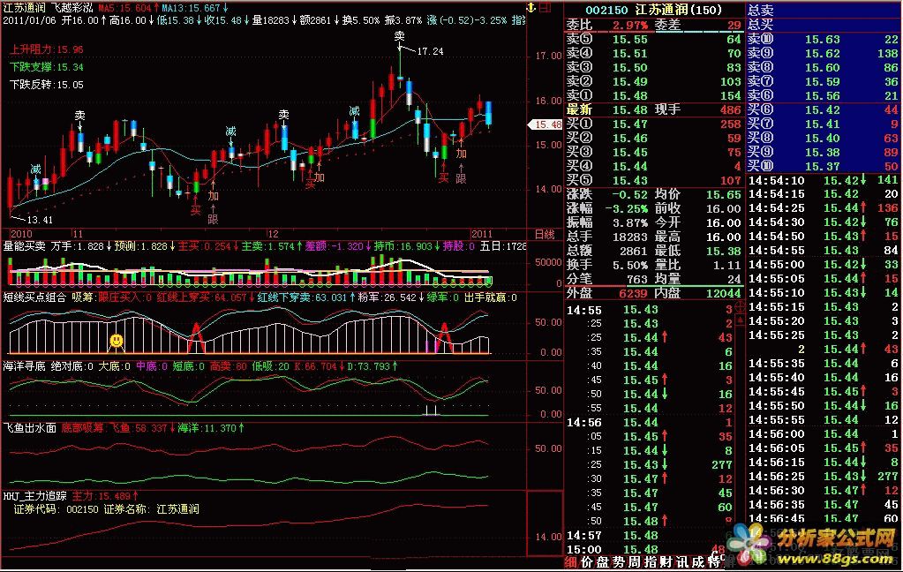Click the 日线 period label
This screenshot has height=572, width=903.
[x=545, y=235]
